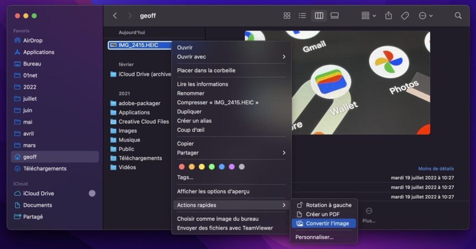Go back with the left chevron
The image size is (476, 249).
(115, 16)
